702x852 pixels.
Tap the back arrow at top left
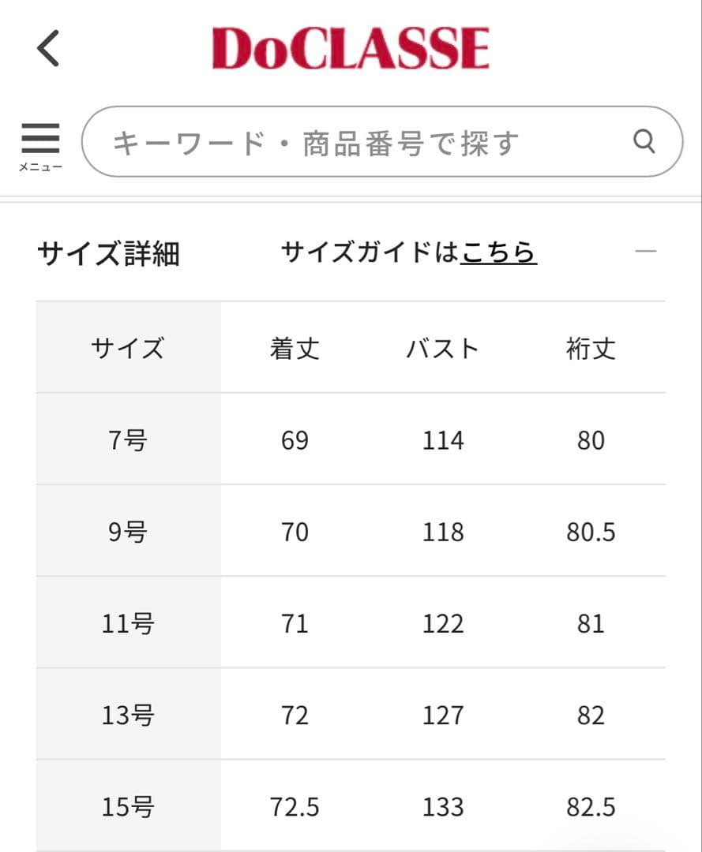47,47
